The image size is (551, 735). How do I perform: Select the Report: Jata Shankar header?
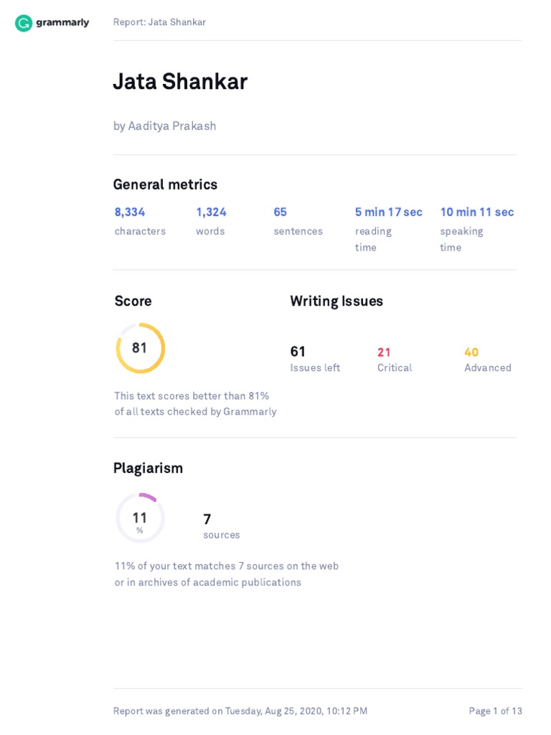[159, 22]
